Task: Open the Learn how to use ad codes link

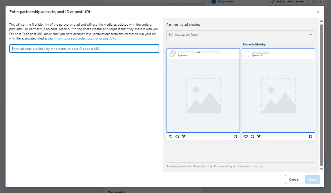Action: click(82, 38)
